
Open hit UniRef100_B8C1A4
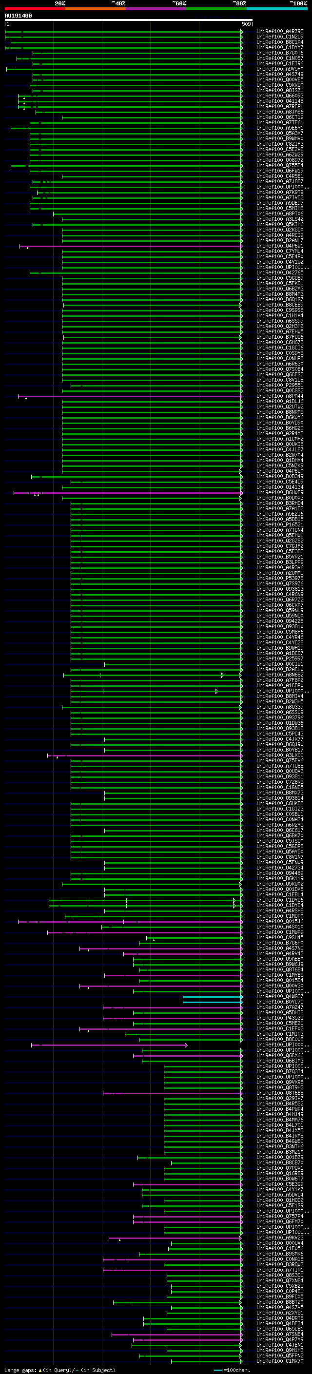point(280,42)
